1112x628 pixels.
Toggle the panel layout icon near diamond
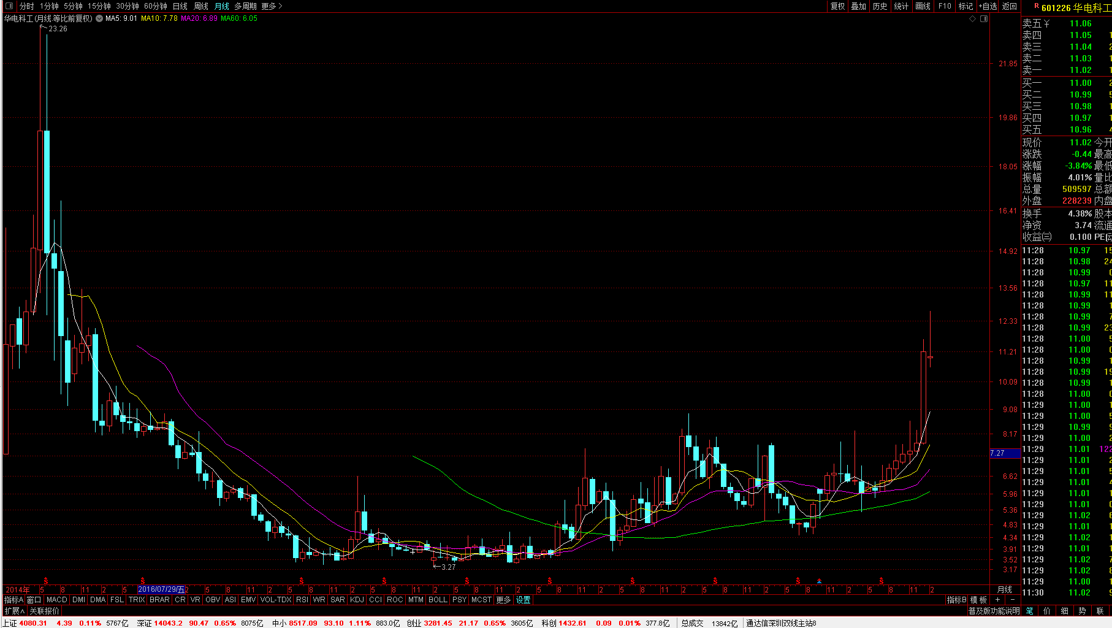(984, 18)
